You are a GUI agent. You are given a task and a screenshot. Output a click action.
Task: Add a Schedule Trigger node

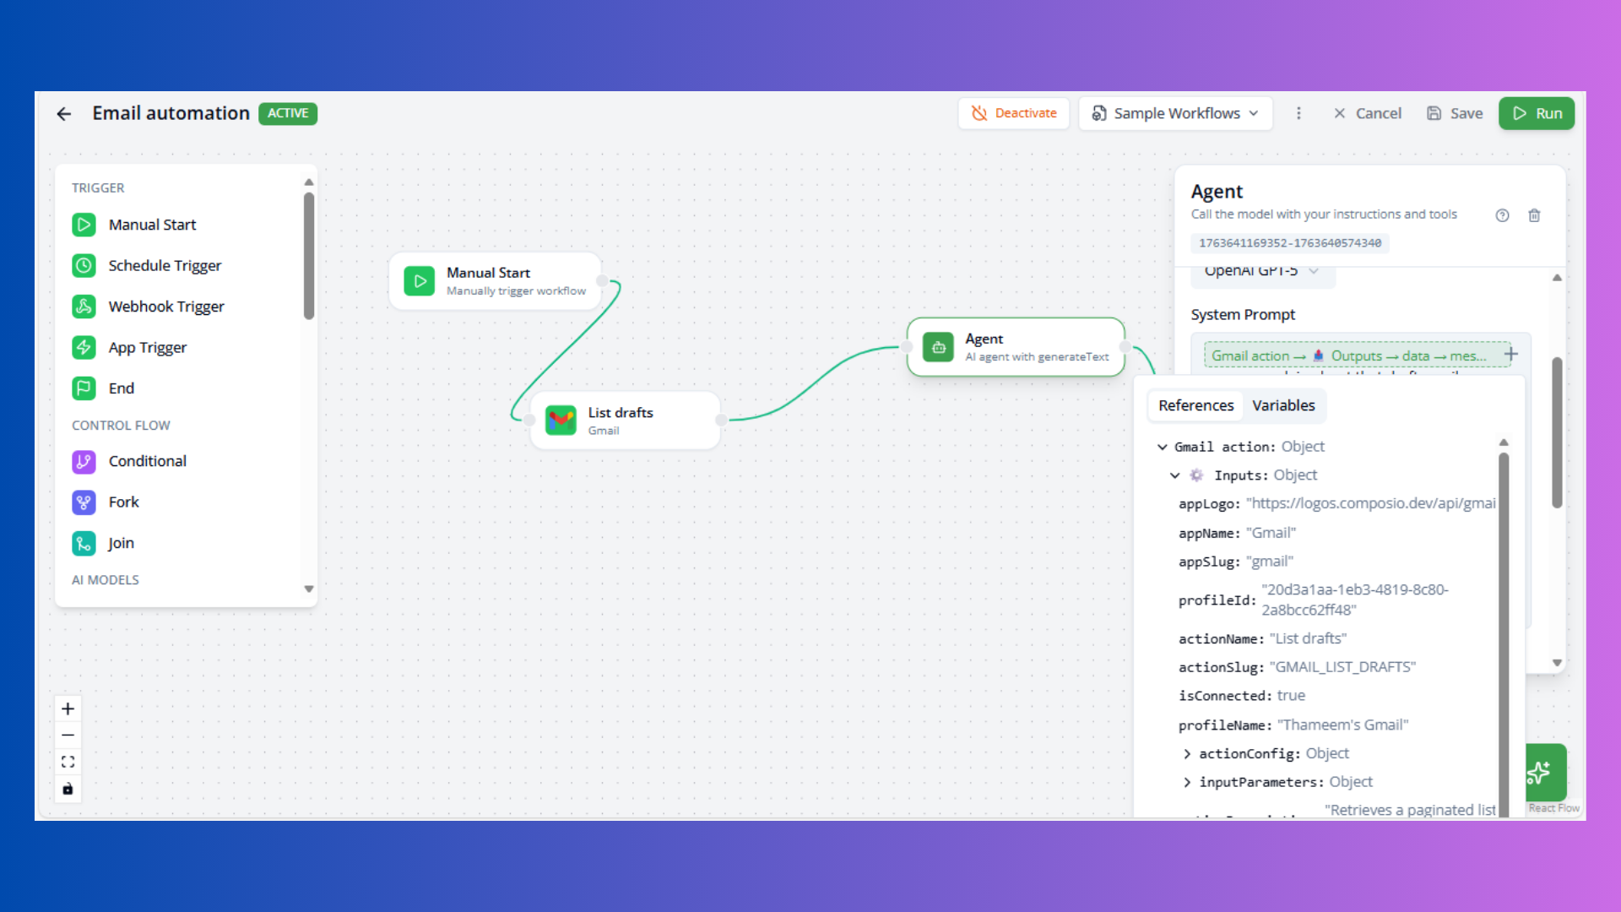(165, 265)
